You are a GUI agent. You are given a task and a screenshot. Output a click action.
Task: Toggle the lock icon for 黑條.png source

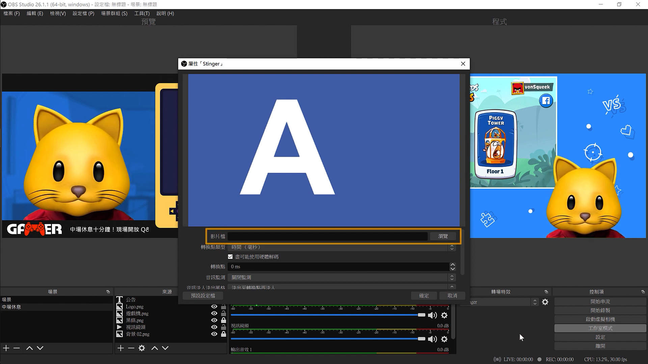point(223,320)
